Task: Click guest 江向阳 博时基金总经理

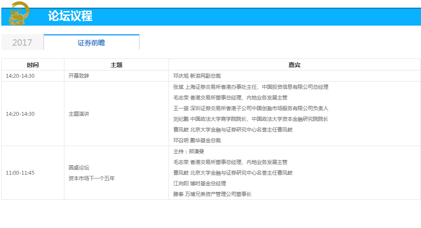Action: (200, 183)
